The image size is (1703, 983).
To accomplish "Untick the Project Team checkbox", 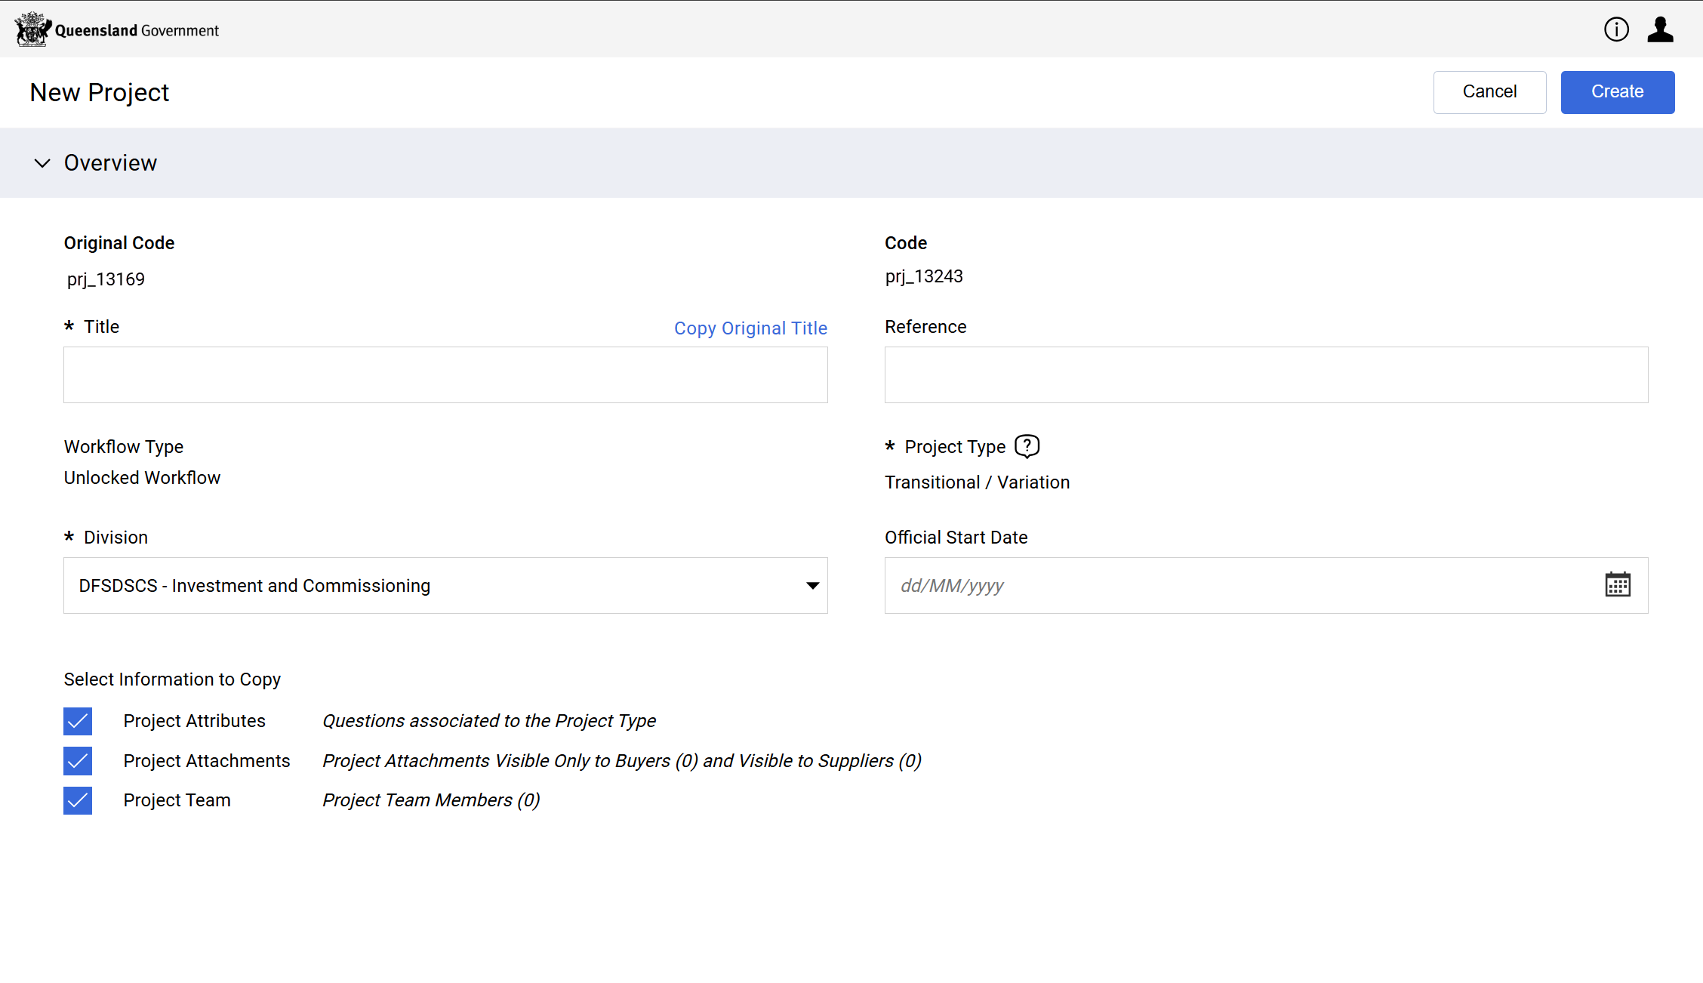I will (x=78, y=800).
